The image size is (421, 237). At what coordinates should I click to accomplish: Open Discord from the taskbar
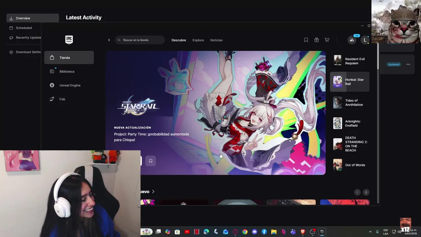tap(254, 232)
